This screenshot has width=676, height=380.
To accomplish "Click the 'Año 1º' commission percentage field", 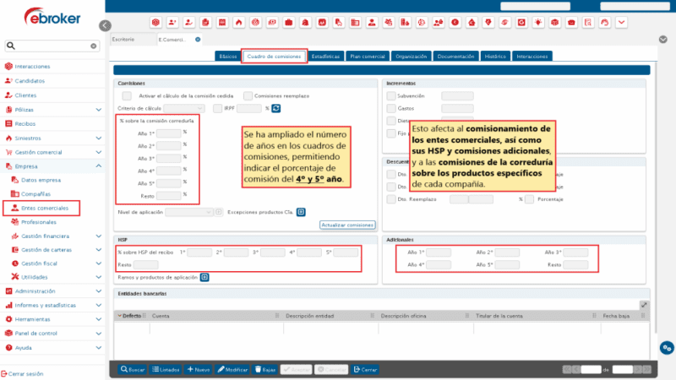I will pyautogui.click(x=169, y=133).
